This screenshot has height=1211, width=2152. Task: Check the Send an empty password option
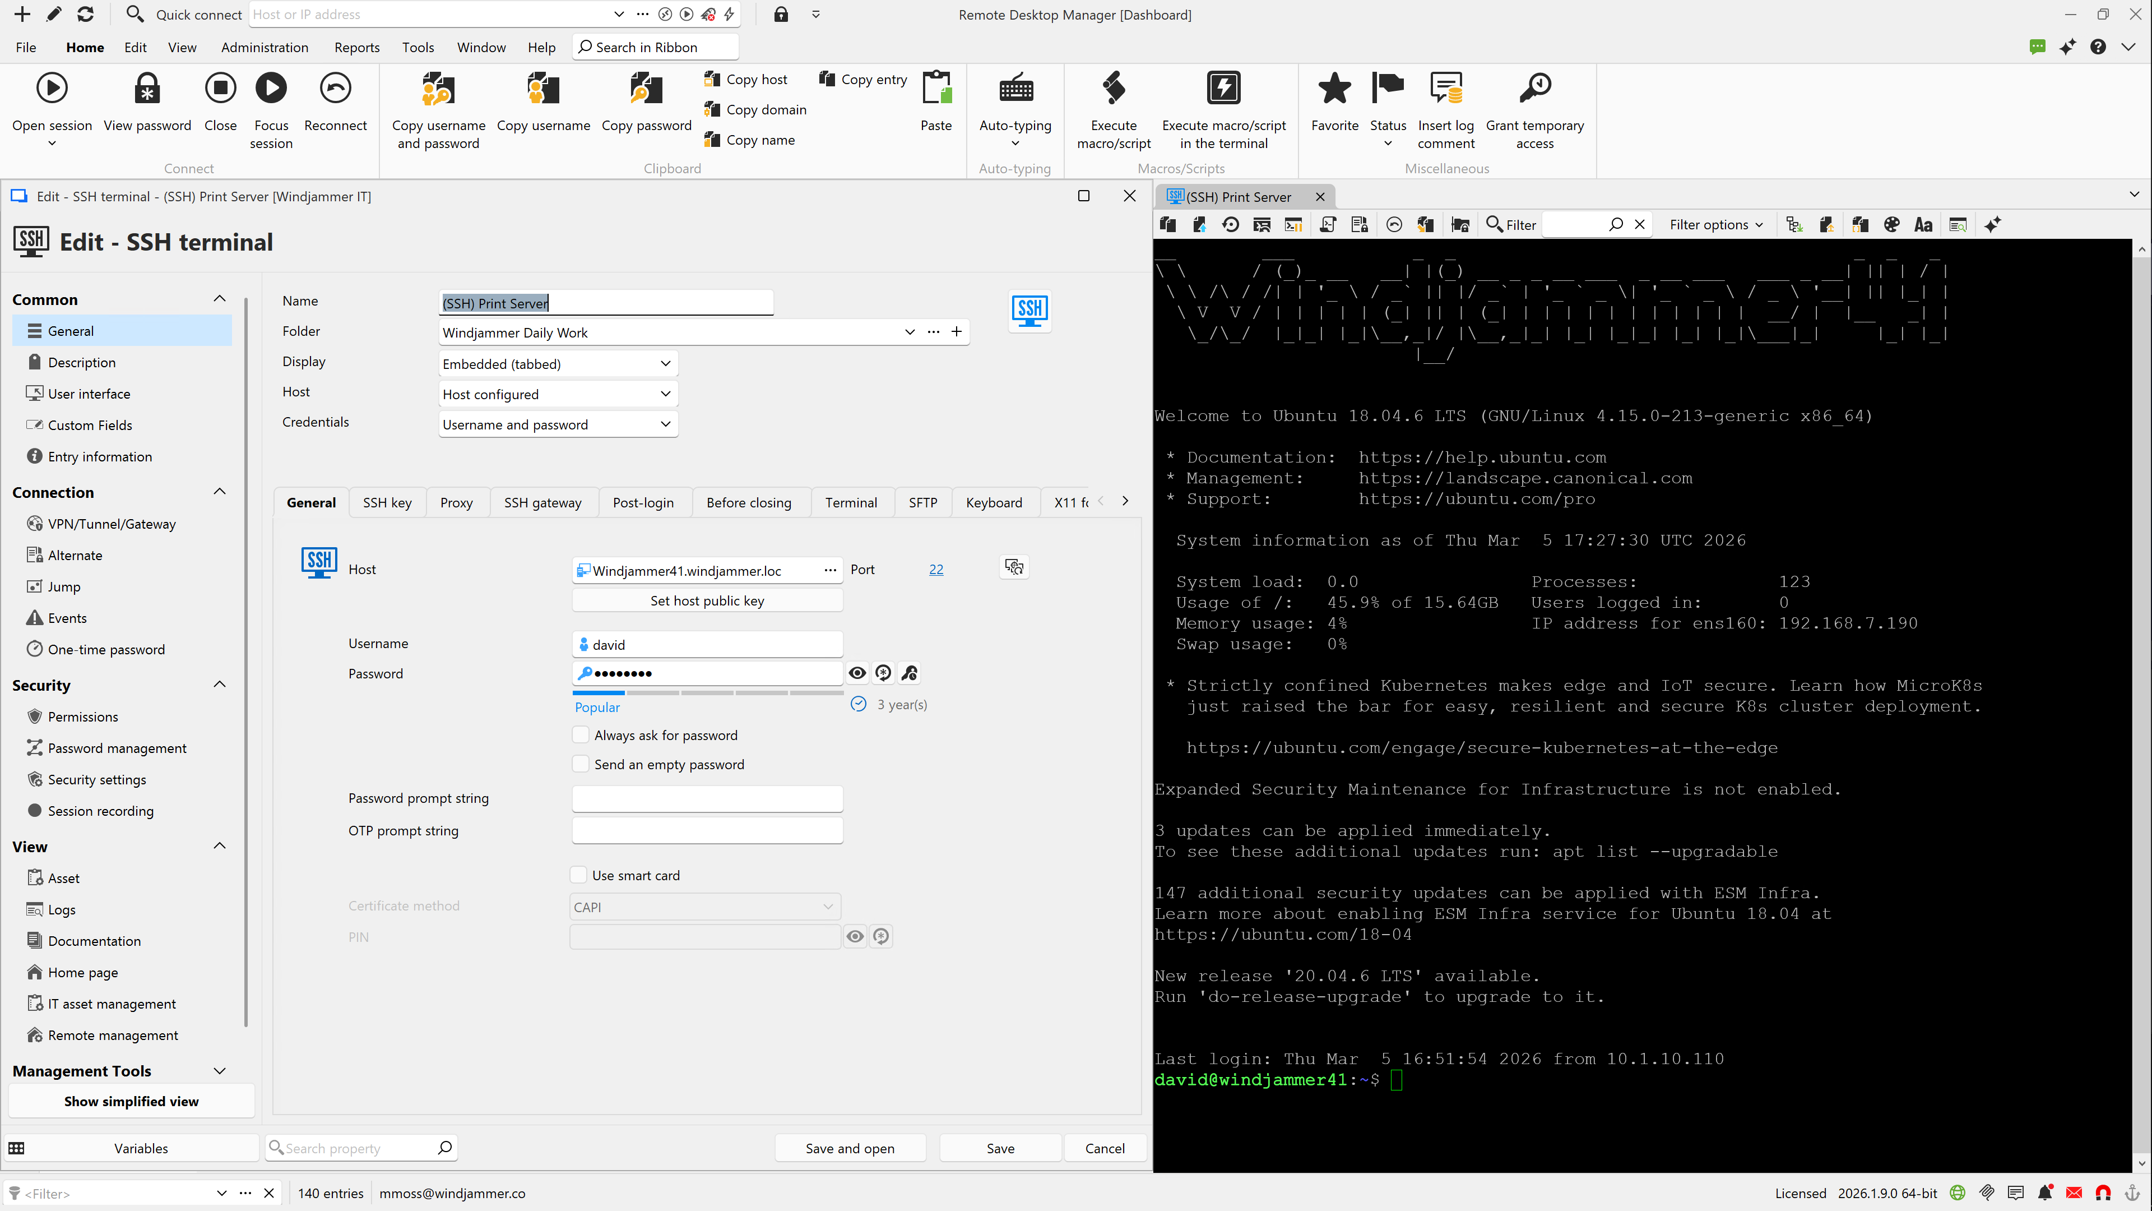tap(580, 764)
